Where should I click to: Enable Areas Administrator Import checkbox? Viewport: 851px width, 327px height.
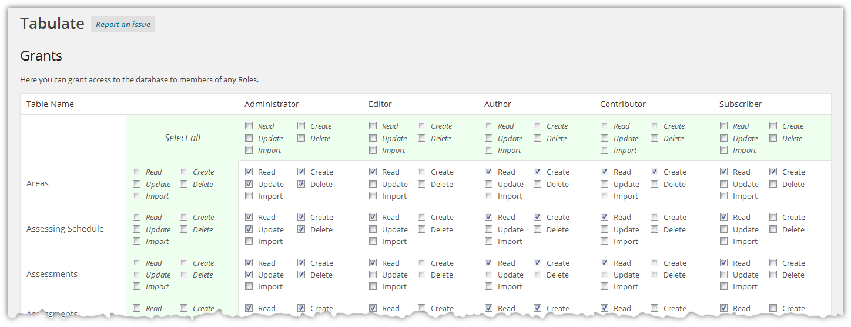249,196
